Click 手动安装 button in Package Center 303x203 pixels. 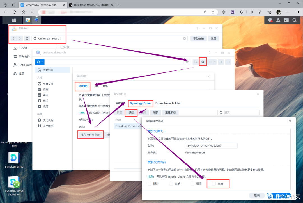(x=198, y=38)
